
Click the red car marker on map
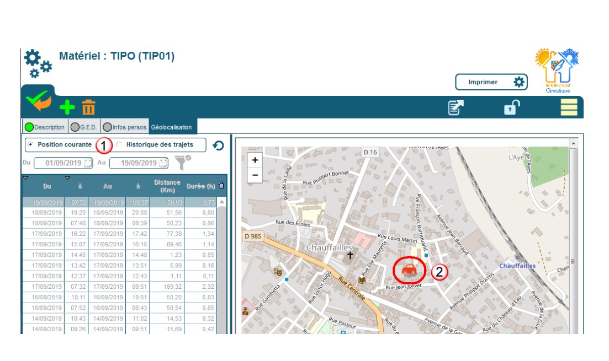coord(409,270)
